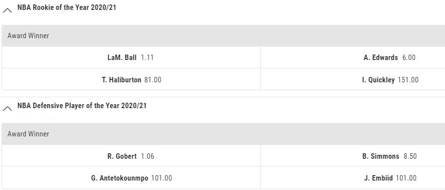Bet on LaM. Ball at 1.11

(131, 58)
